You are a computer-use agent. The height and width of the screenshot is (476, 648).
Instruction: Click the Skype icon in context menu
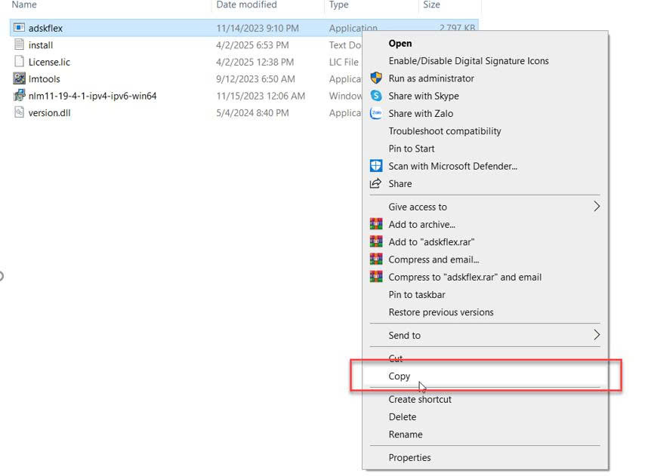point(376,96)
